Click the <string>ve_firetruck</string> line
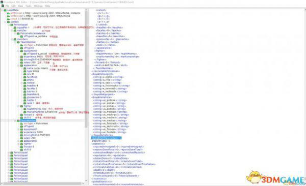This screenshot has height=186, width=306. [x=111, y=123]
